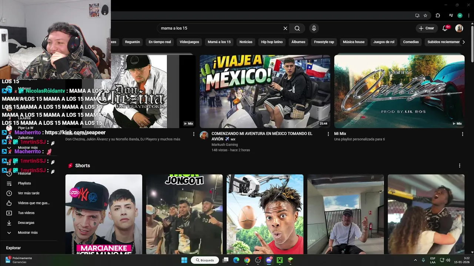Select the Álbumes filter chip
The height and width of the screenshot is (266, 474).
point(298,42)
